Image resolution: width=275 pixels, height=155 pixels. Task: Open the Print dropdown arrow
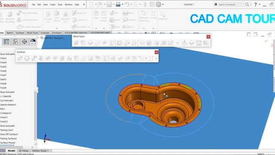(122, 4)
